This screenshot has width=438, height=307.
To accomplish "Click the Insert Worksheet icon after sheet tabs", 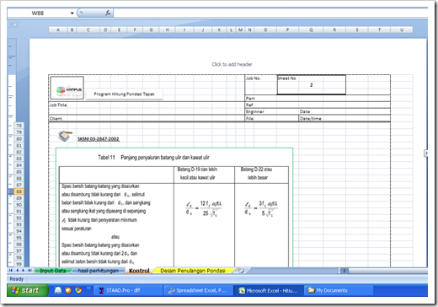I will click(241, 271).
